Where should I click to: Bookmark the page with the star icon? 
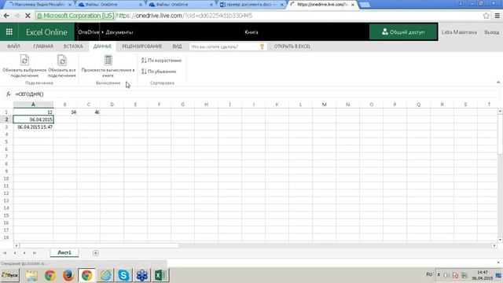tap(486, 16)
